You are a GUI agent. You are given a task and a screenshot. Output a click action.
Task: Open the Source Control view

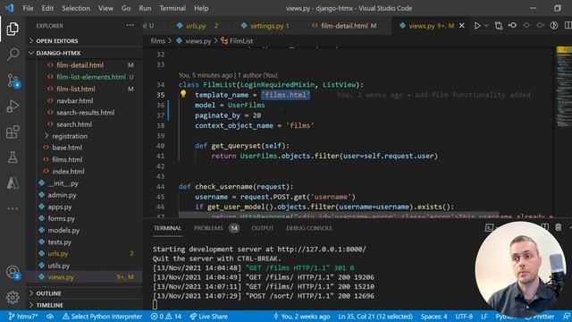coord(13,80)
